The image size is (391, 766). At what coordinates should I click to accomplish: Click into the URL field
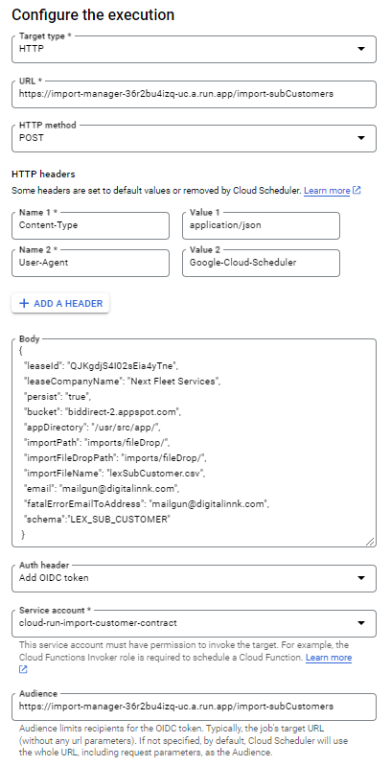[194, 94]
